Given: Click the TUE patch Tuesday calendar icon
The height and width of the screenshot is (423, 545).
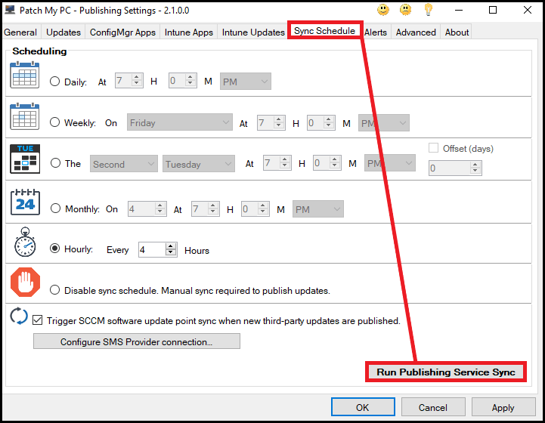Looking at the screenshot, I should [25, 159].
